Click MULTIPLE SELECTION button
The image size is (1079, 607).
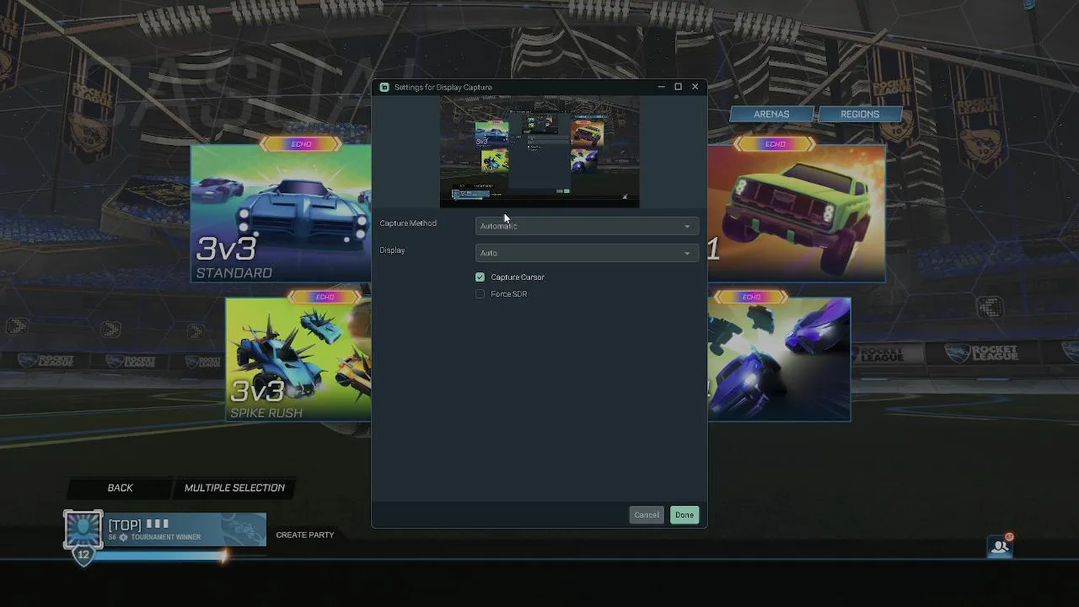[234, 487]
